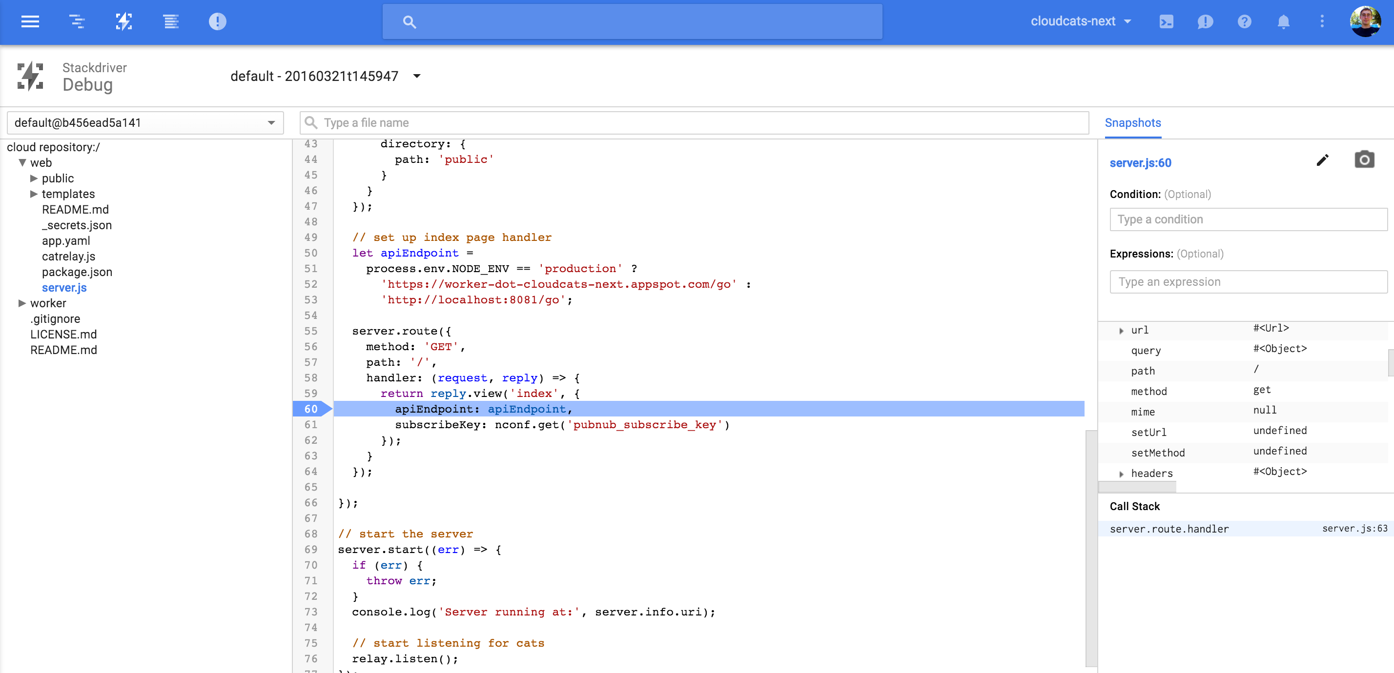
Task: Expand the templates folder
Action: [34, 194]
